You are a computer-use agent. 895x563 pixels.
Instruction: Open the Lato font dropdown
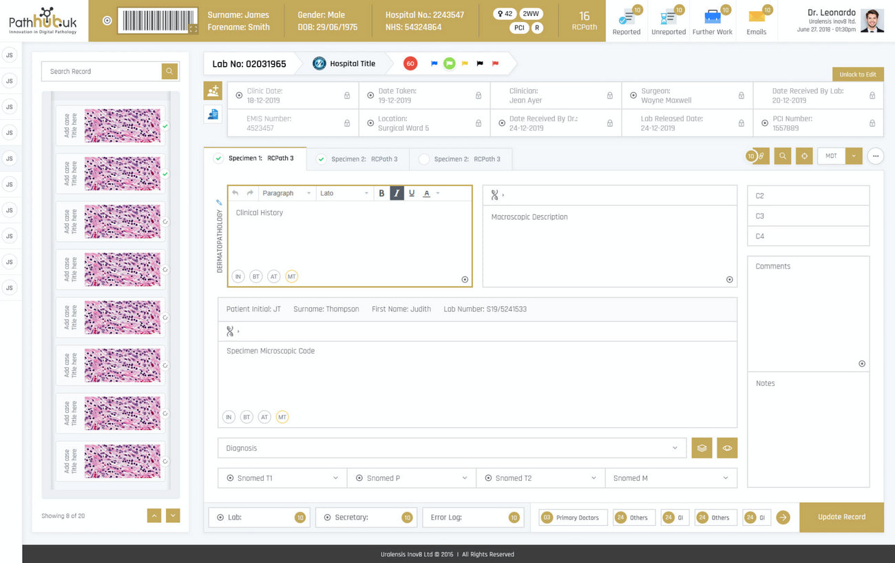[344, 194]
